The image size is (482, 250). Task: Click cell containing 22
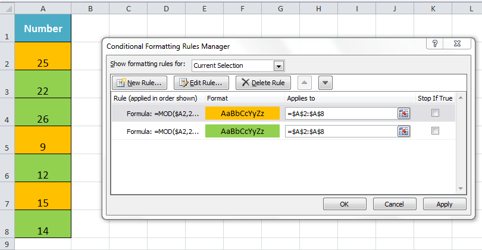(x=43, y=84)
